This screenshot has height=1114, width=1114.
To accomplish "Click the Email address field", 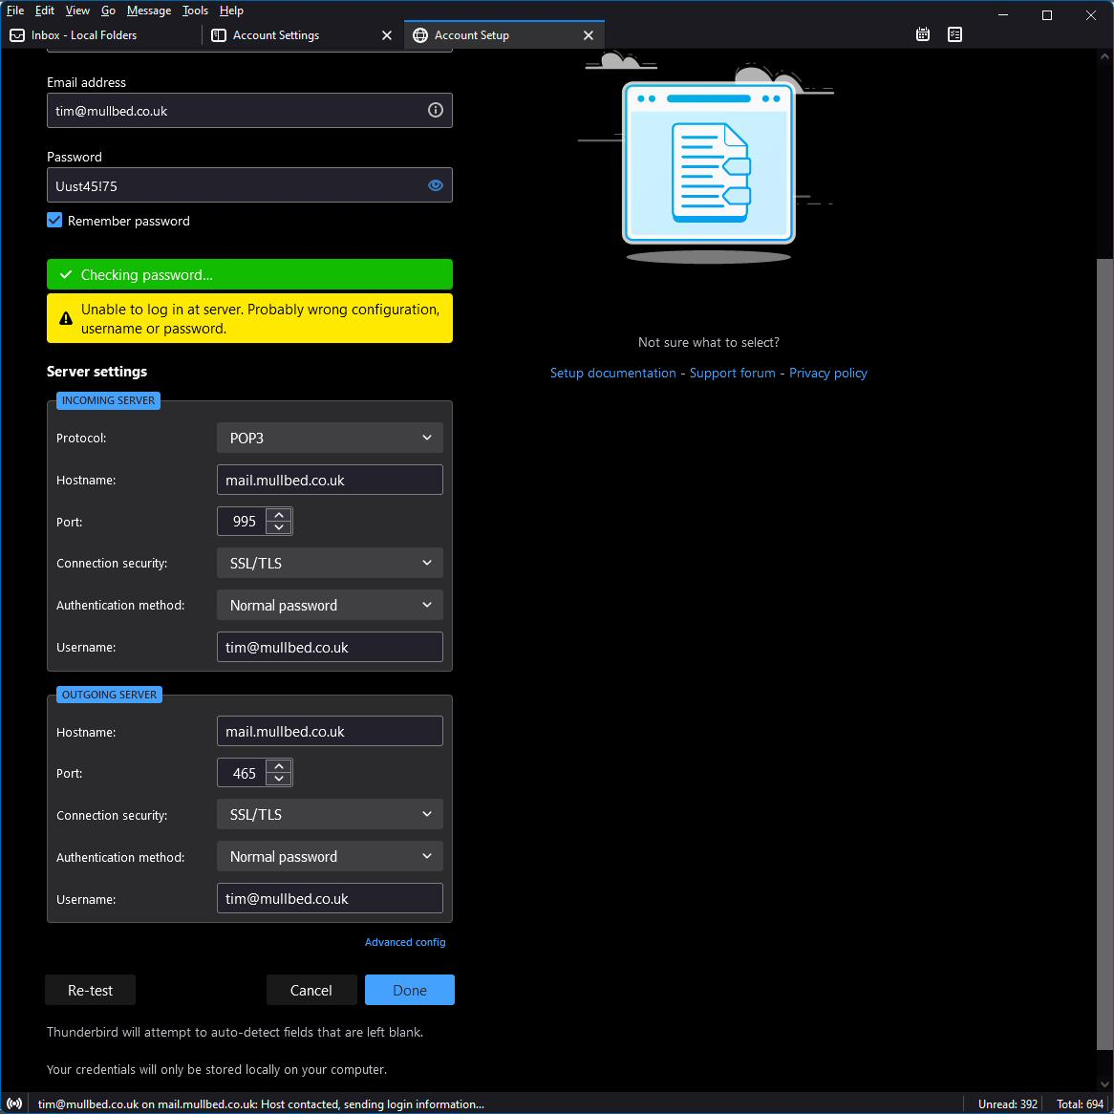I will (x=249, y=111).
